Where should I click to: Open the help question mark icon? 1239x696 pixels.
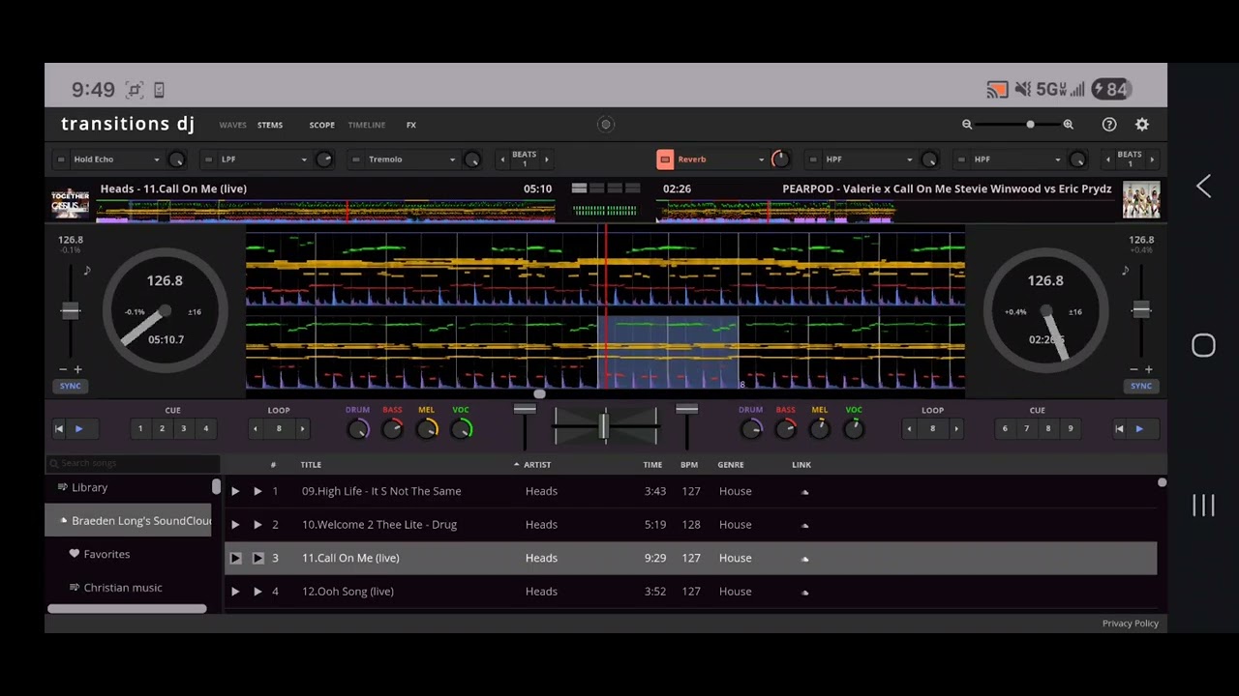pos(1109,125)
